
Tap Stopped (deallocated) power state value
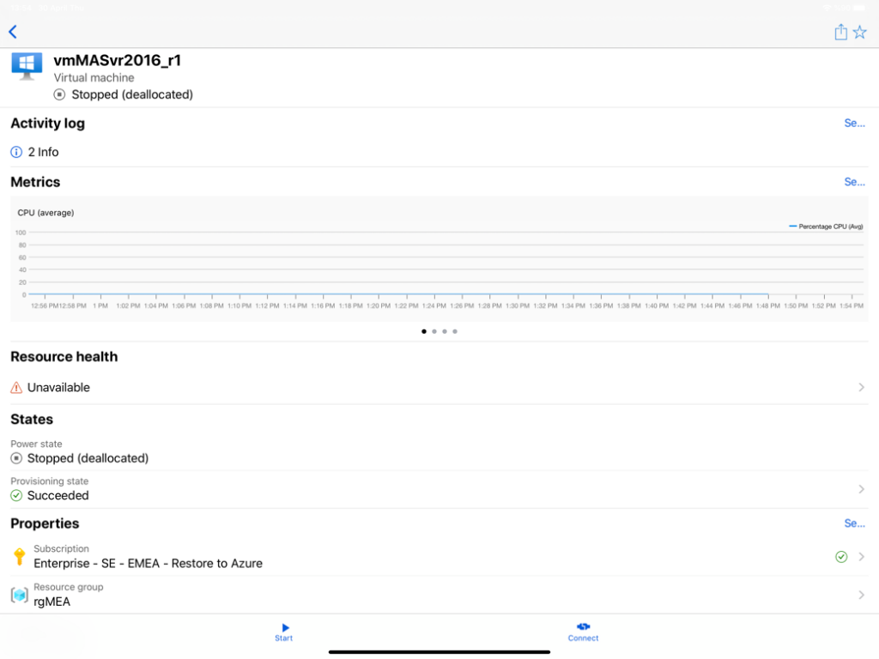click(x=88, y=458)
